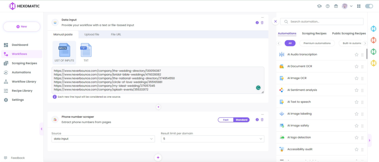Click the Grammarly icon in the text area
This screenshot has width=379, height=162.
point(258,88)
